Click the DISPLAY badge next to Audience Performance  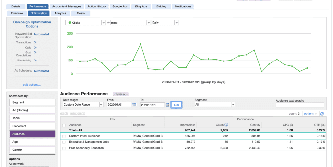tap(121, 95)
